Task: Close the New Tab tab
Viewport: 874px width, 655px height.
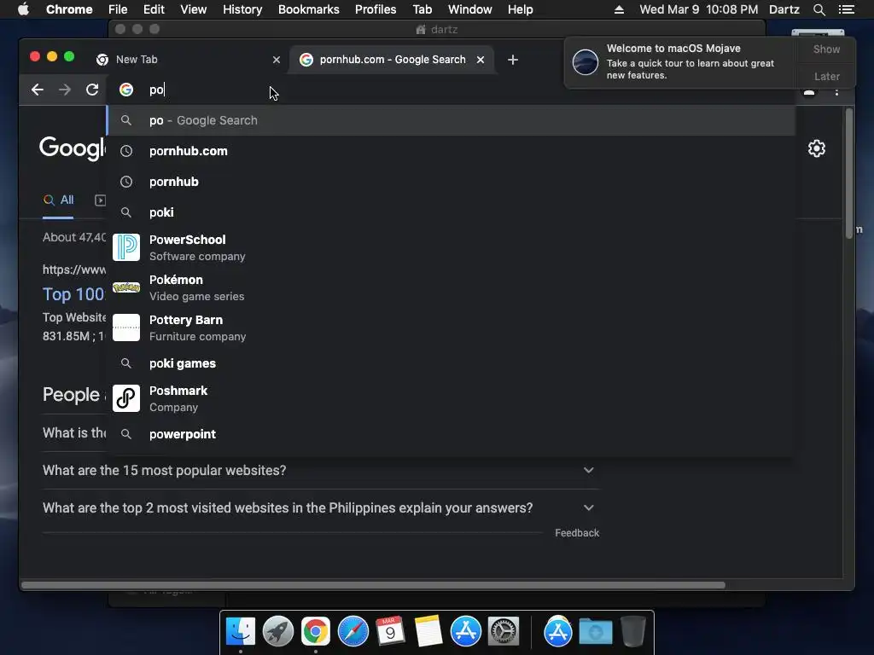Action: [277, 60]
